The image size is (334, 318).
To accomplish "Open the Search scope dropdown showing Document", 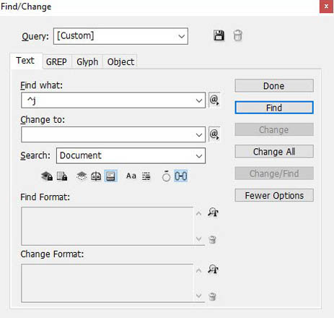I will tap(131, 155).
